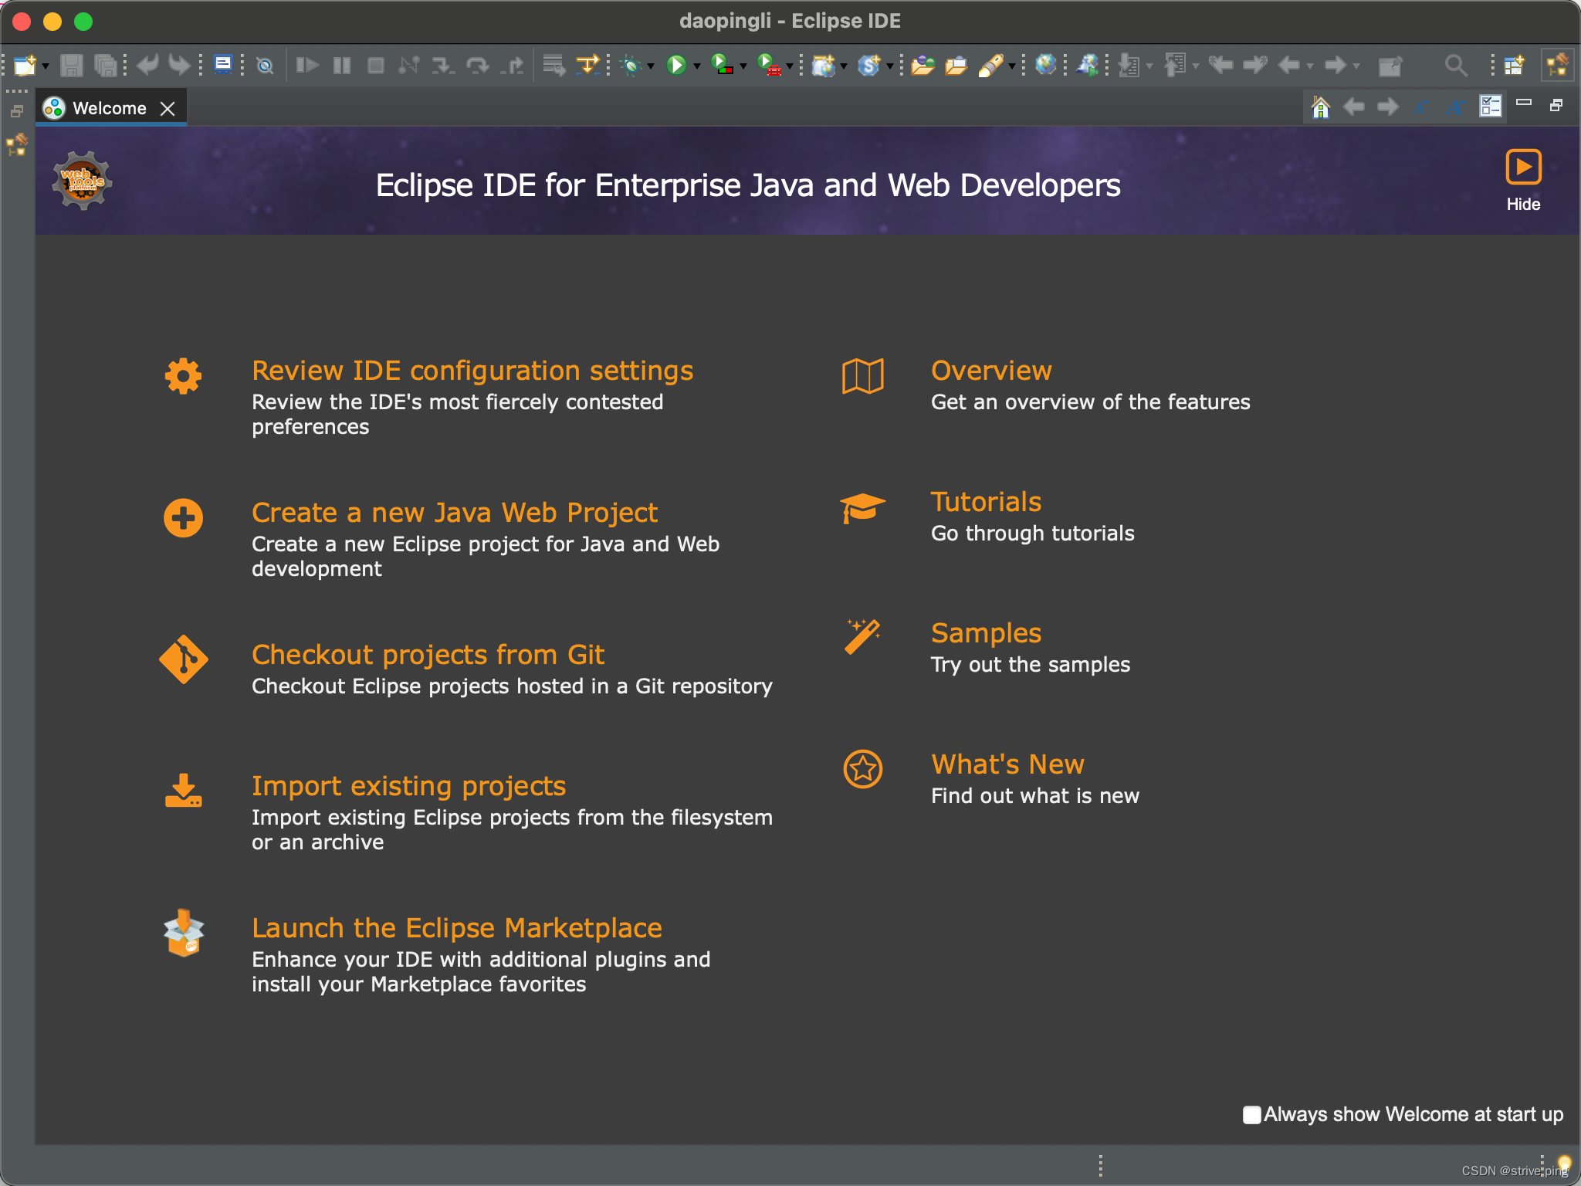Click the Hide welcome button
The height and width of the screenshot is (1186, 1581).
tap(1523, 181)
